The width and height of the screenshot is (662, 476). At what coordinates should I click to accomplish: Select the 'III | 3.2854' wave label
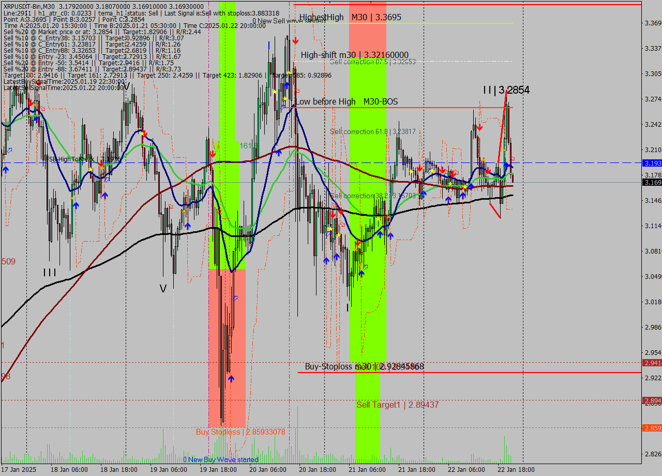click(x=506, y=90)
